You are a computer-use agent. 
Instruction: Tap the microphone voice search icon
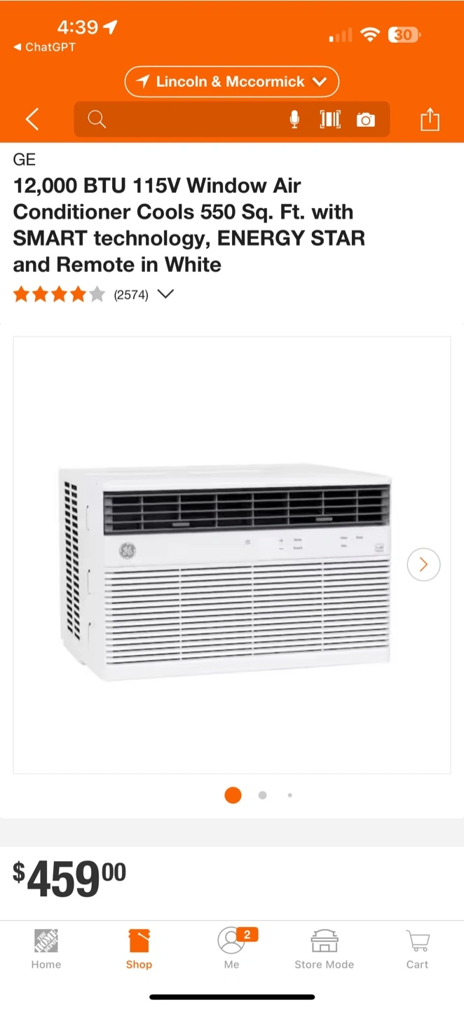coord(294,120)
